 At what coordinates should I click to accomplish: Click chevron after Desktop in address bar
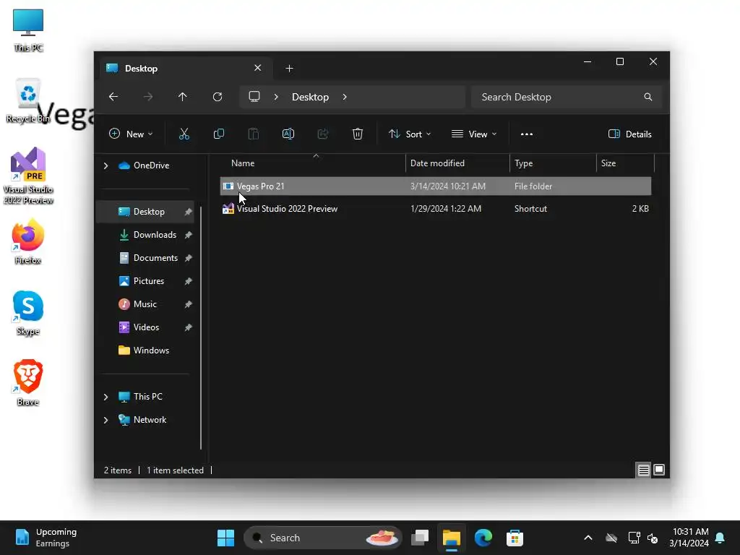click(x=345, y=97)
